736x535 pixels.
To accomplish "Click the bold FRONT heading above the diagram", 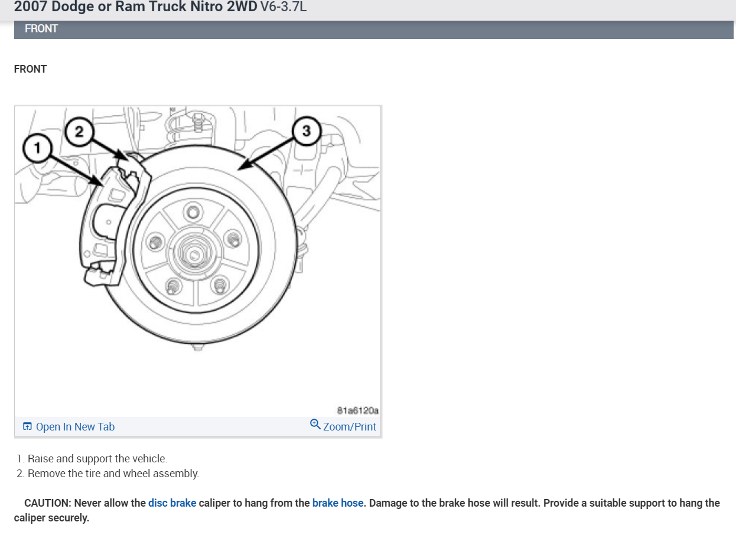I will click(30, 69).
